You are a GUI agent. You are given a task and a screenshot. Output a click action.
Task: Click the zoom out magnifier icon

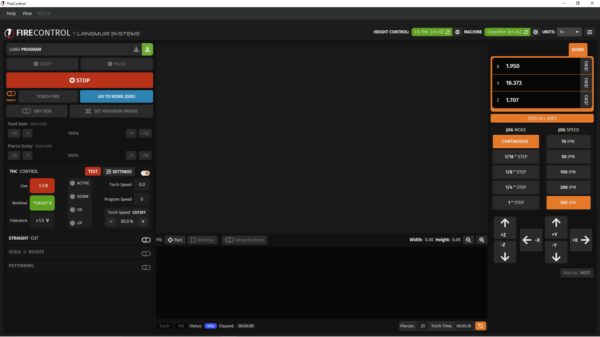468,240
